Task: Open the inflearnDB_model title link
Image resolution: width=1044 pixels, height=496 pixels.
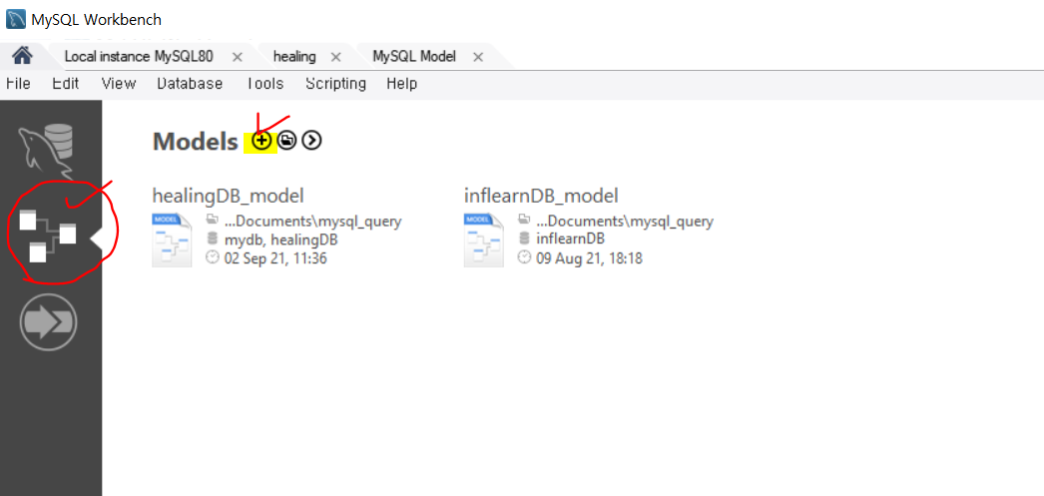Action: (541, 196)
